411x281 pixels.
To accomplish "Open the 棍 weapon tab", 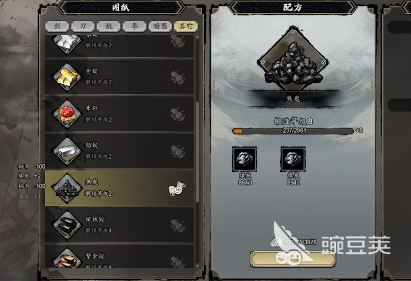I will [109, 26].
